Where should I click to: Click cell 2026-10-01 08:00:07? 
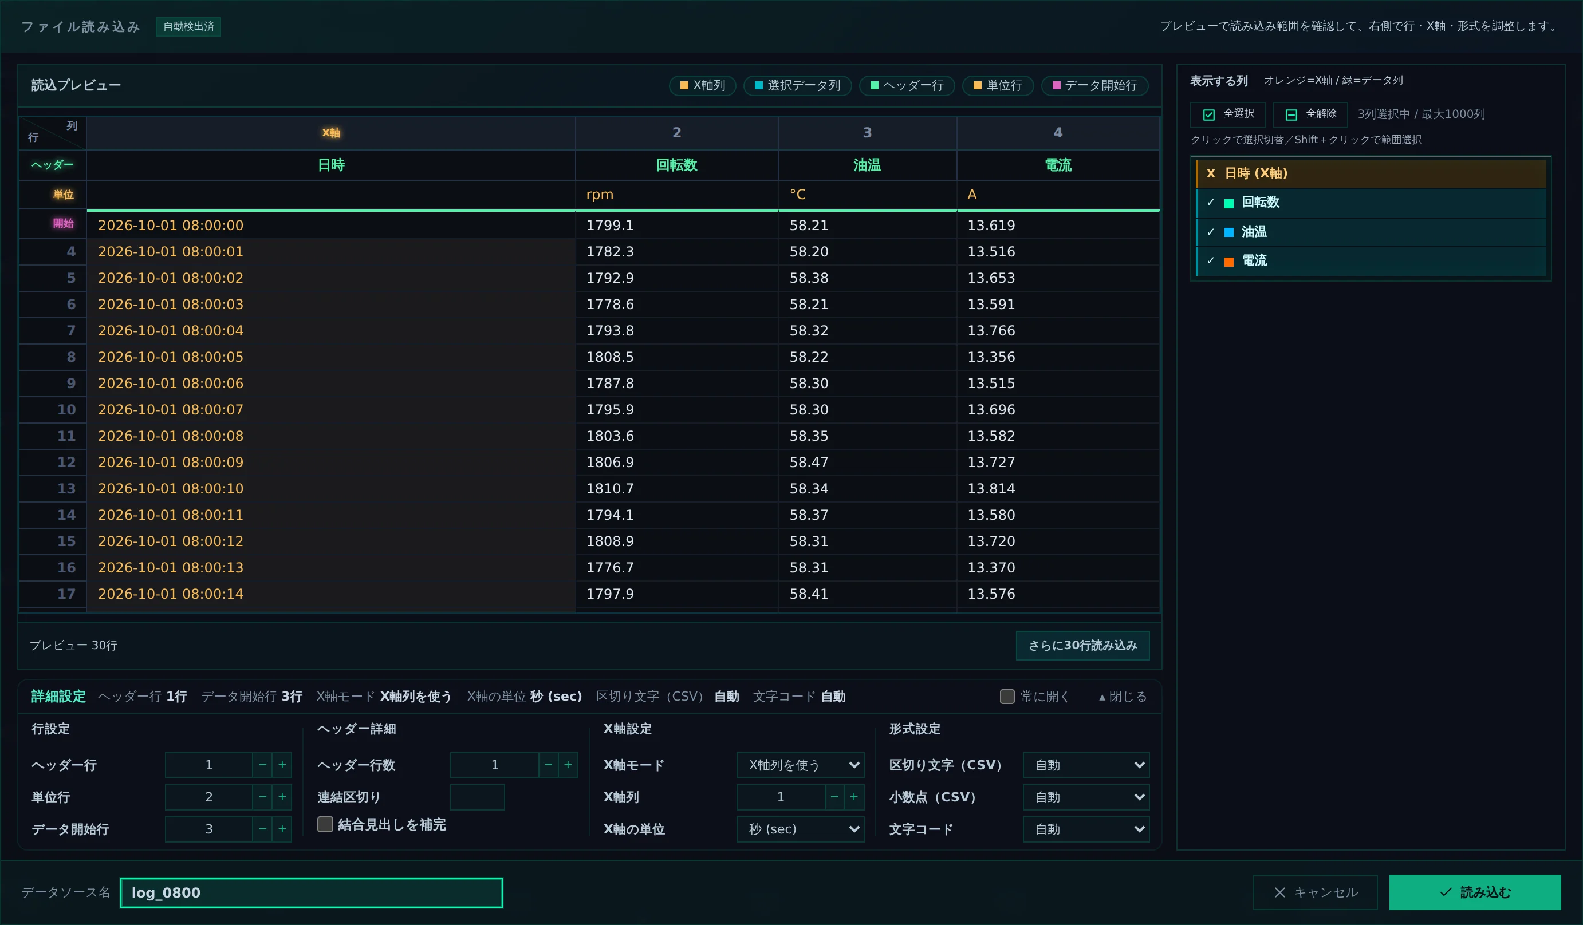point(331,409)
